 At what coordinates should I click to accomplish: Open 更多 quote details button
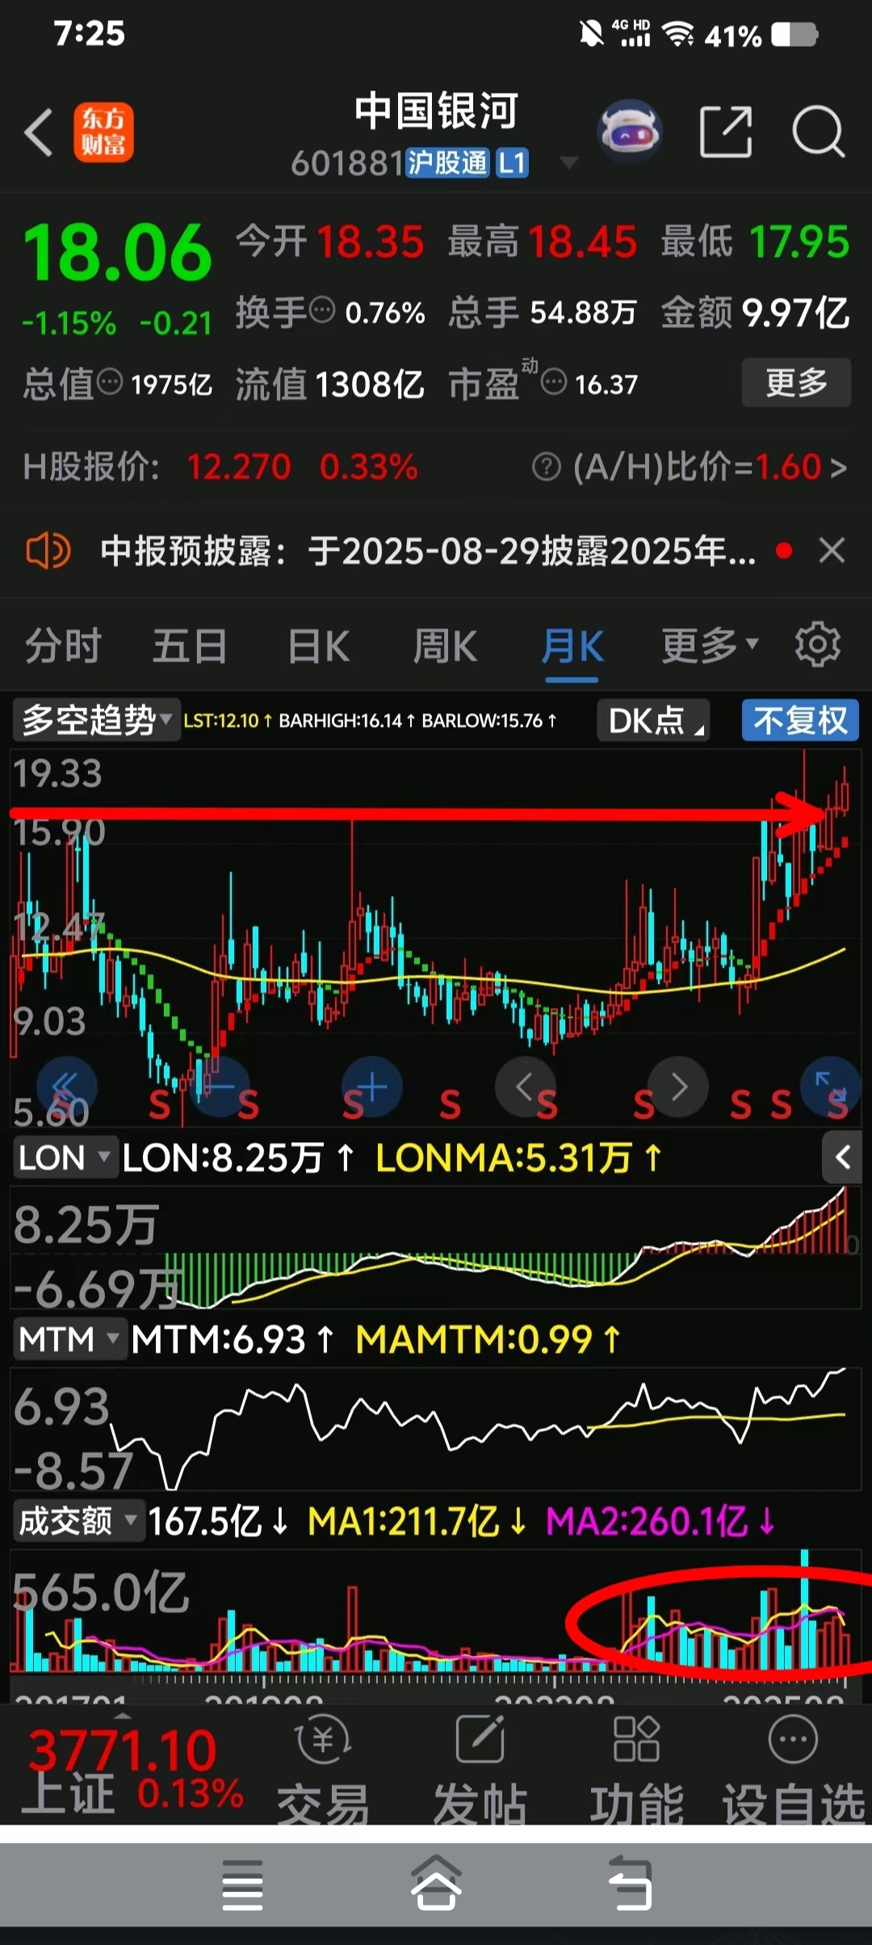(796, 382)
